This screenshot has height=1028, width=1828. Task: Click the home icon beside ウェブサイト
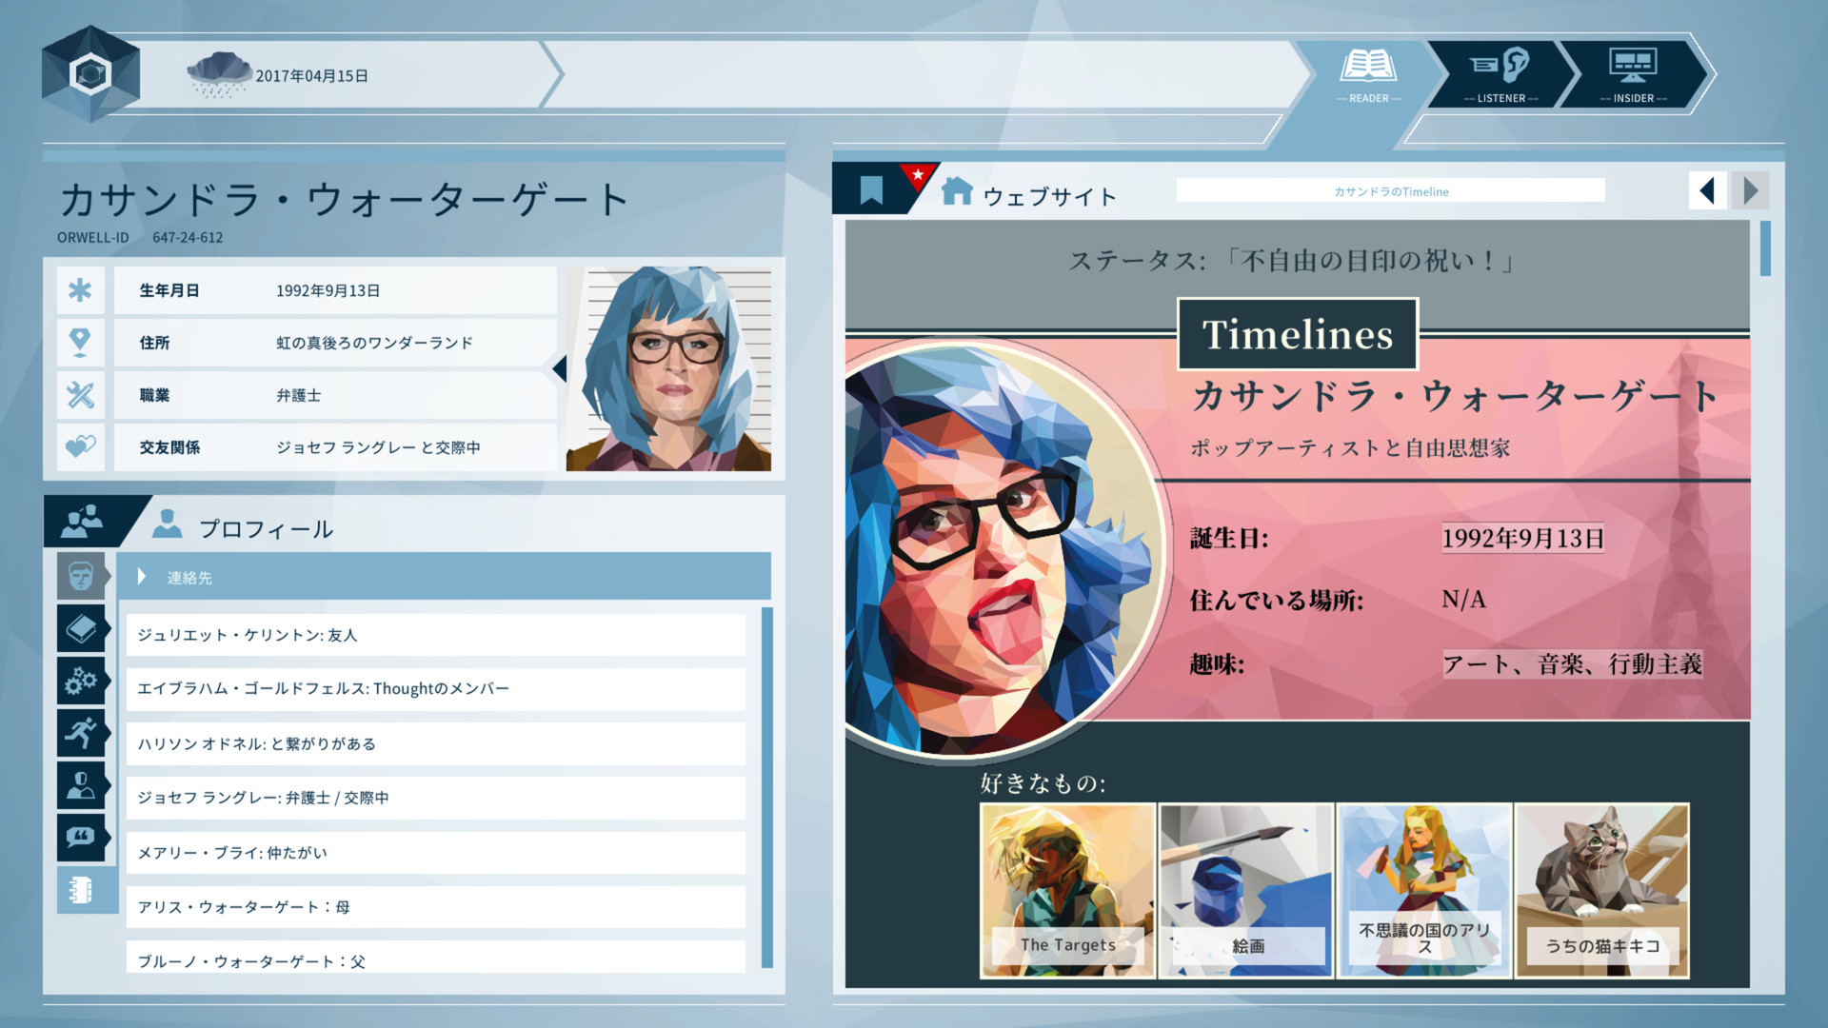(957, 192)
